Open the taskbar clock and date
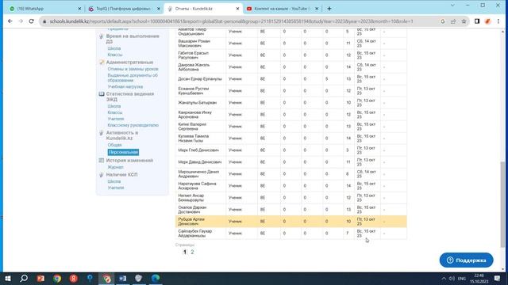508x285 pixels. pos(479,278)
